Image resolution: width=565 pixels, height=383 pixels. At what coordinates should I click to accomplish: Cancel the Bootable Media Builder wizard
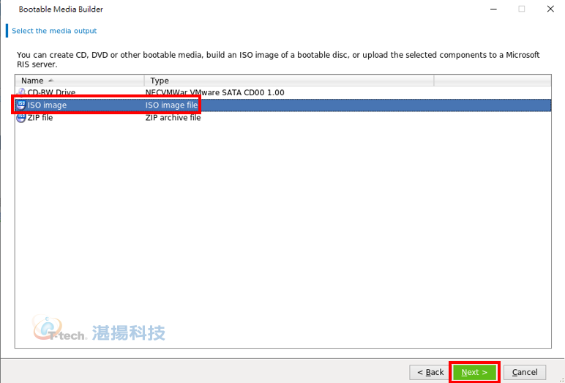(525, 372)
